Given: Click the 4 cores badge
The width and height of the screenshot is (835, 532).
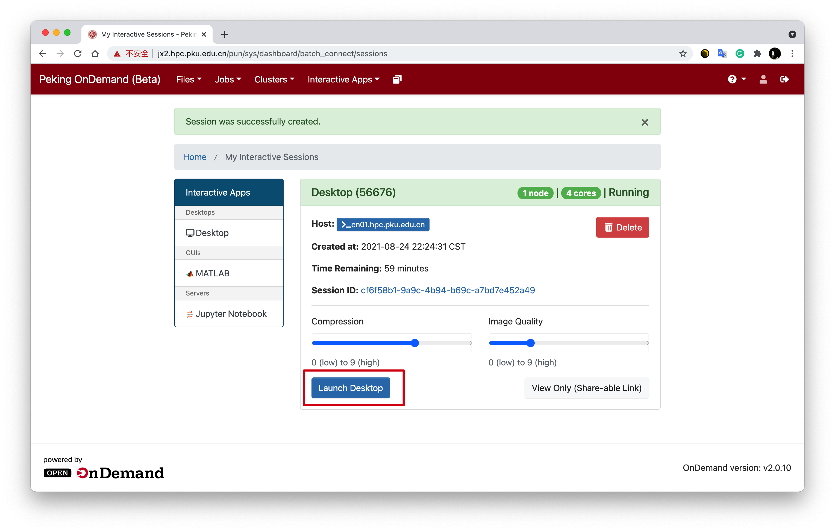Looking at the screenshot, I should pos(581,193).
